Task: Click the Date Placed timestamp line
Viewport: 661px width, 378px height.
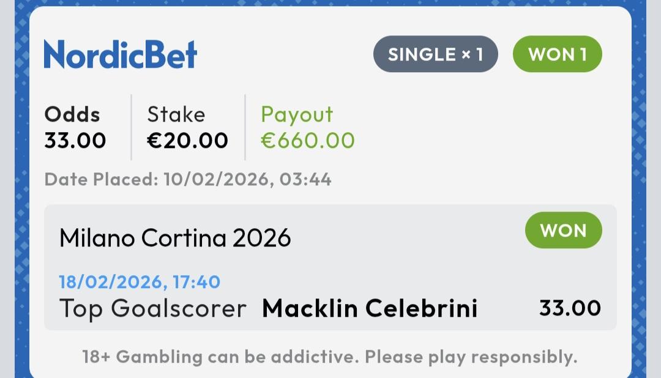Action: pos(188,179)
